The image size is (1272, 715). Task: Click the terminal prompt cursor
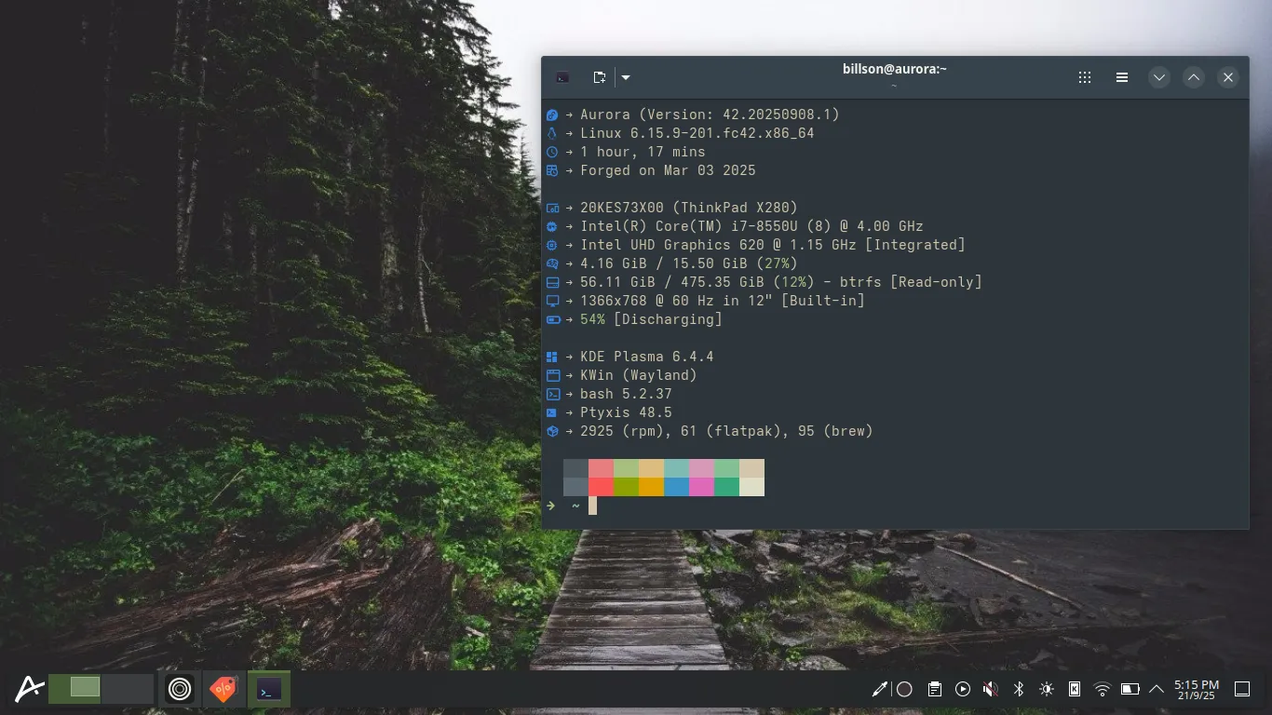[x=592, y=506]
